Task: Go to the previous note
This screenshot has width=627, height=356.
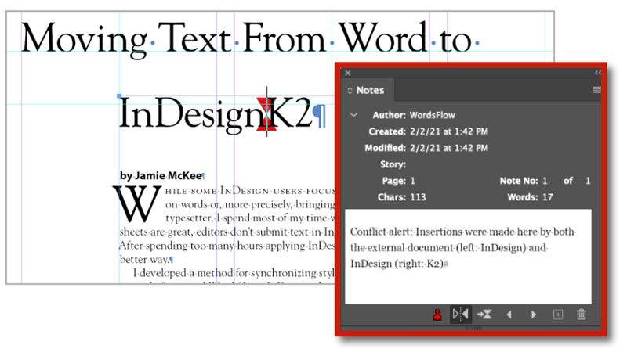Action: pyautogui.click(x=509, y=315)
